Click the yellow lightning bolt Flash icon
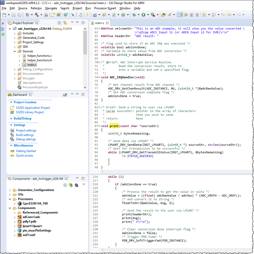Viewport: 254px width, 254px height. point(87,15)
